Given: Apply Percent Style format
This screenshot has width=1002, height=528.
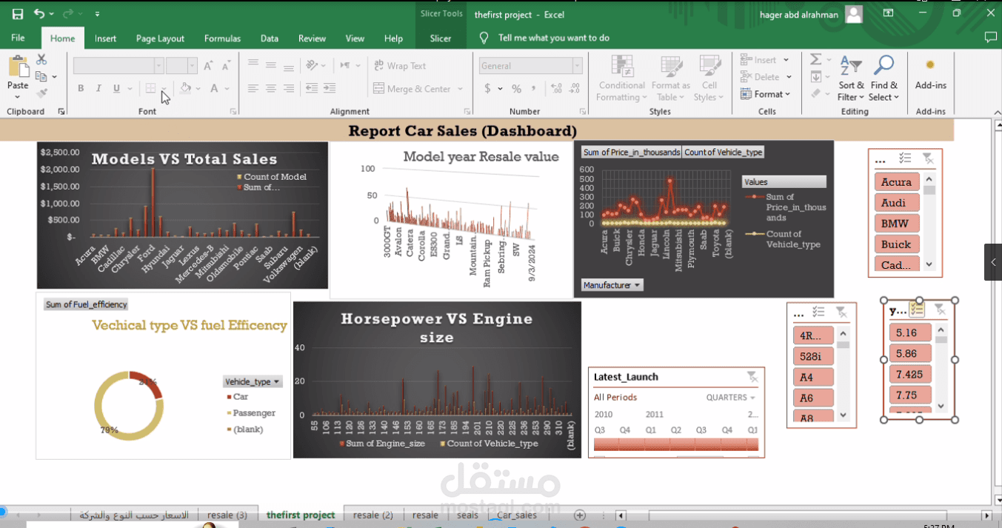Looking at the screenshot, I should tap(516, 89).
